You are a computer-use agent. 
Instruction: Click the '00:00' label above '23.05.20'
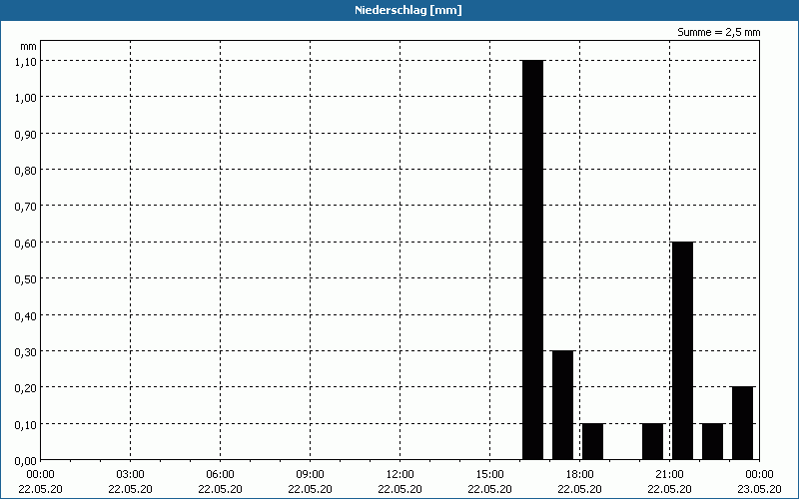pos(759,475)
